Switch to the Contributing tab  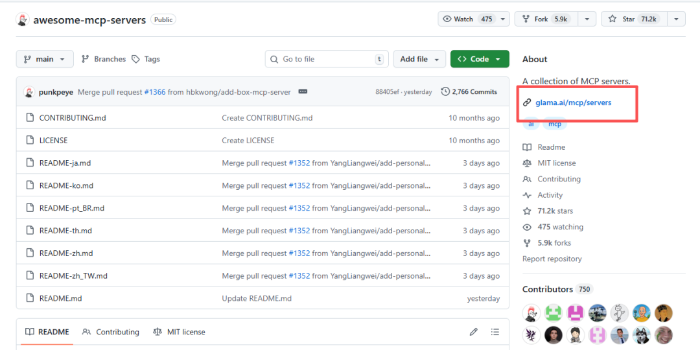point(111,332)
